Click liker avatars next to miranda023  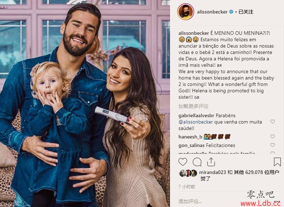tap(188, 173)
